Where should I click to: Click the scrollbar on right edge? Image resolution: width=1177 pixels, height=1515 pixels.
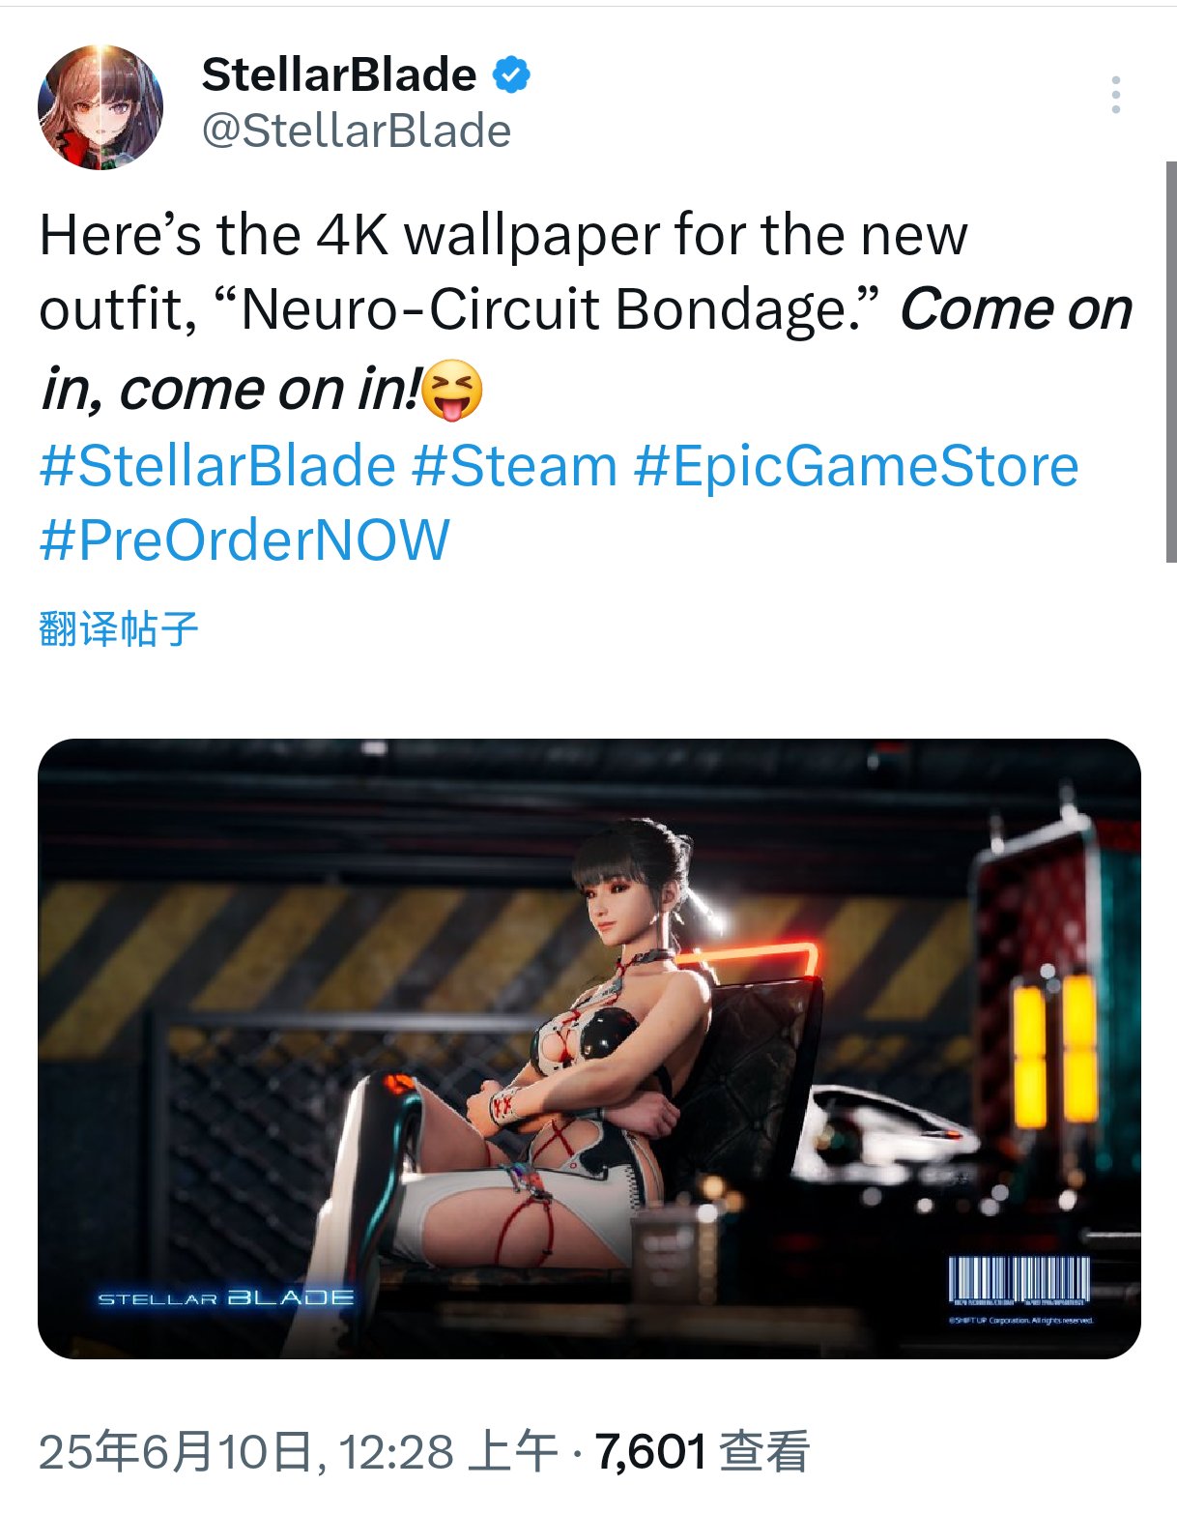pyautogui.click(x=1171, y=362)
